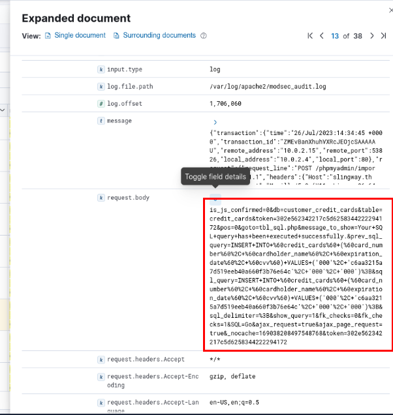The width and height of the screenshot is (393, 415).
Task: Click request.headers.Accept keyword field icon
Action: (x=101, y=360)
